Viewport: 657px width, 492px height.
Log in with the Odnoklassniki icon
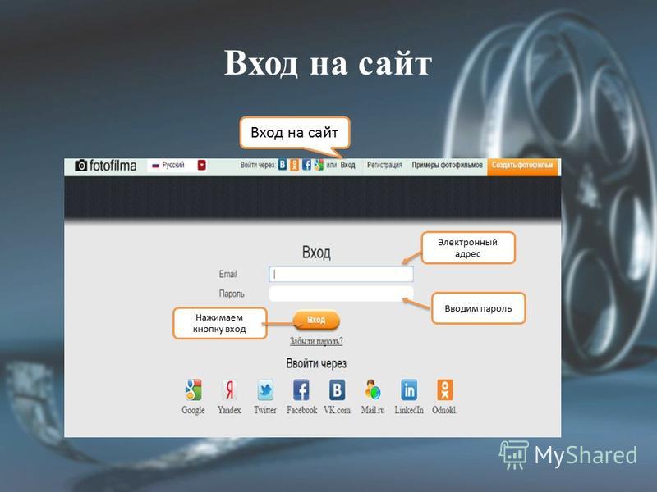click(x=444, y=390)
